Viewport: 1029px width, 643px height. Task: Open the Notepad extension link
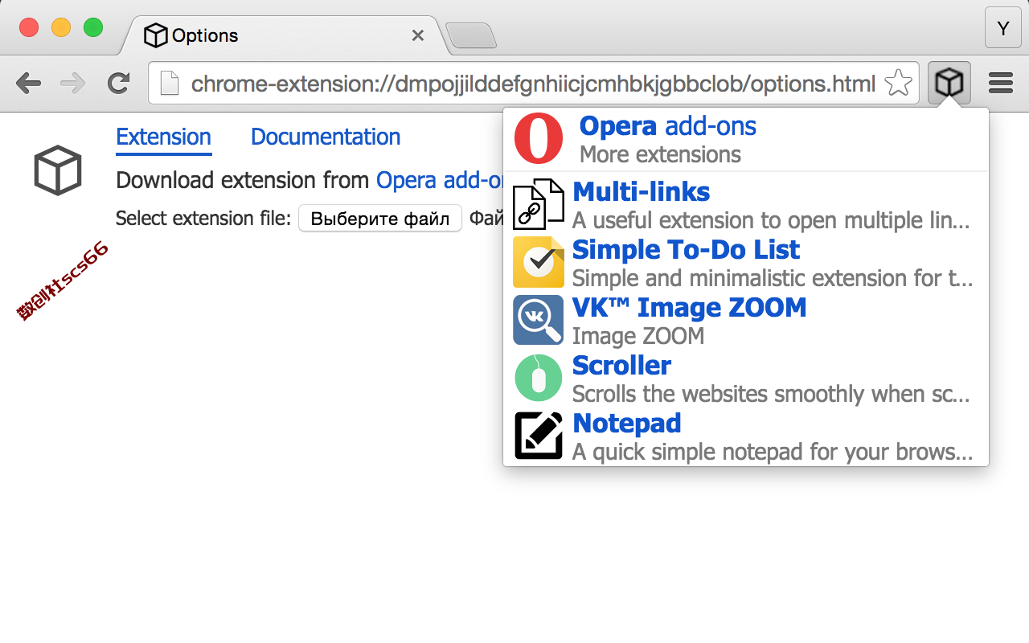pyautogui.click(x=626, y=424)
